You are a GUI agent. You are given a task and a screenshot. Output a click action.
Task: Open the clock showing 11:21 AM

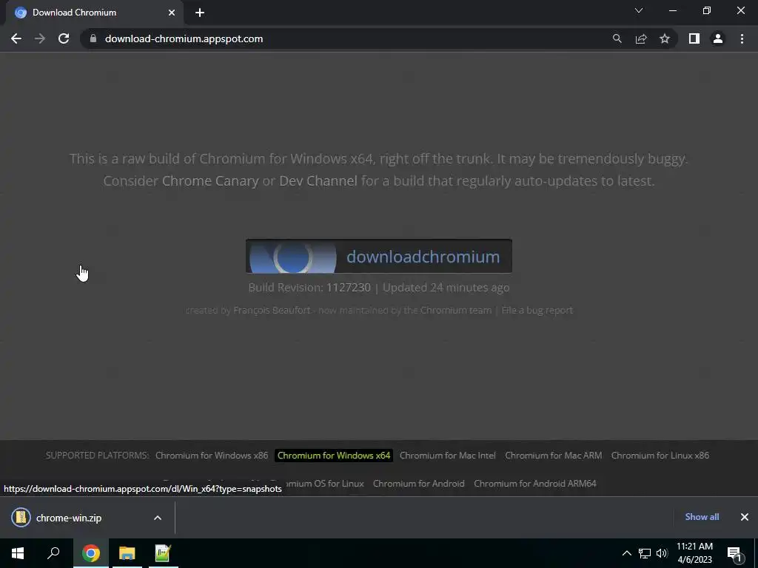tap(694, 553)
